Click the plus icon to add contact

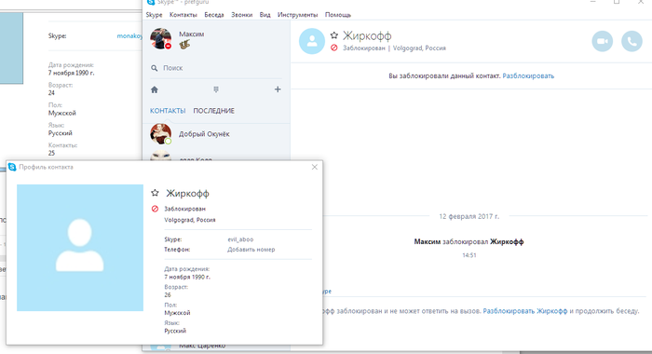pyautogui.click(x=278, y=89)
